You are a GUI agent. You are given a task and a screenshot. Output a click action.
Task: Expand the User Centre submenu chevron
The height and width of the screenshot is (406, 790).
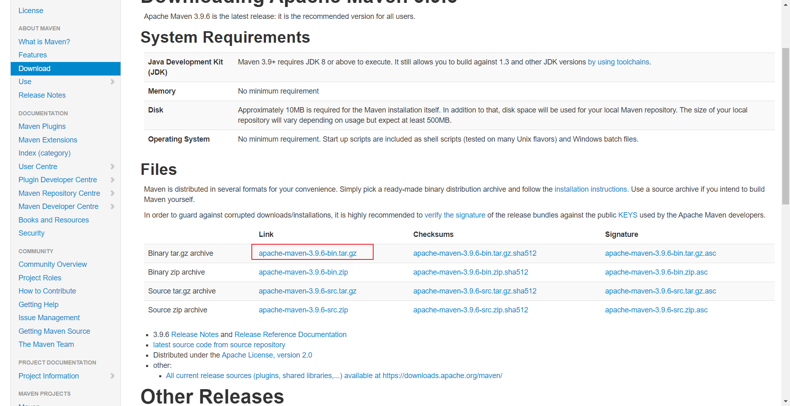(112, 167)
